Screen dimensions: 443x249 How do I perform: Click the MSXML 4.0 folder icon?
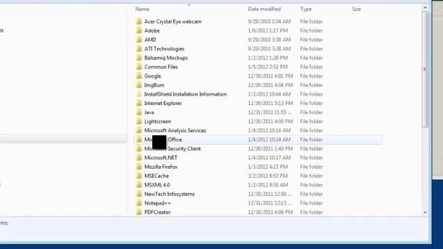[x=138, y=185]
